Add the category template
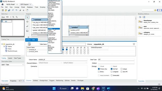This screenshot has width=162, height=91. (x=149, y=33)
